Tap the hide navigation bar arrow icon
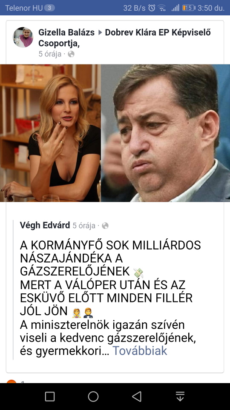Screen dimensions: 230x410 (x=180, y=396)
